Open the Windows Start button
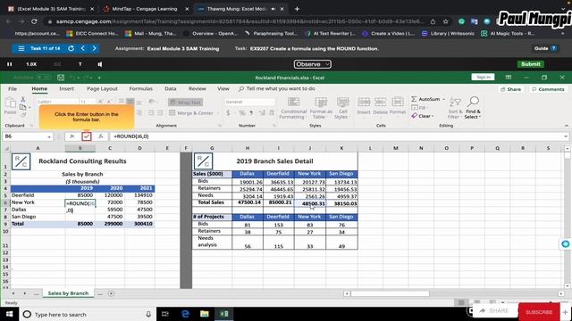The height and width of the screenshot is (321, 572). pyautogui.click(x=9, y=314)
